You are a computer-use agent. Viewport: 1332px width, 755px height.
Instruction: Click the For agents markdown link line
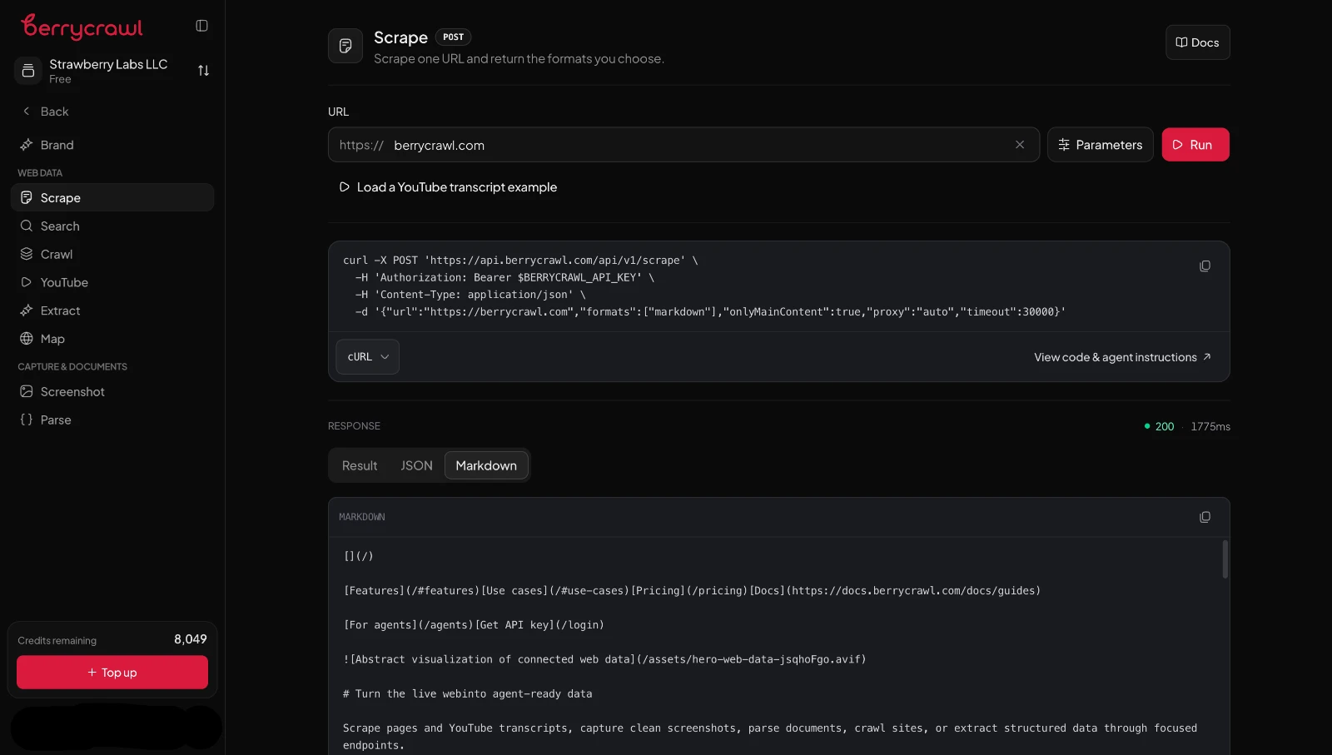(474, 625)
